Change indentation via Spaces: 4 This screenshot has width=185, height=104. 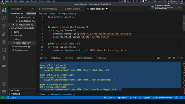123,98
